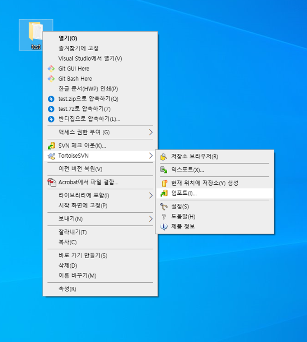Choose 현재 위치에 저장소(Y) 생성
This screenshot has width=307, height=342.
[215, 183]
